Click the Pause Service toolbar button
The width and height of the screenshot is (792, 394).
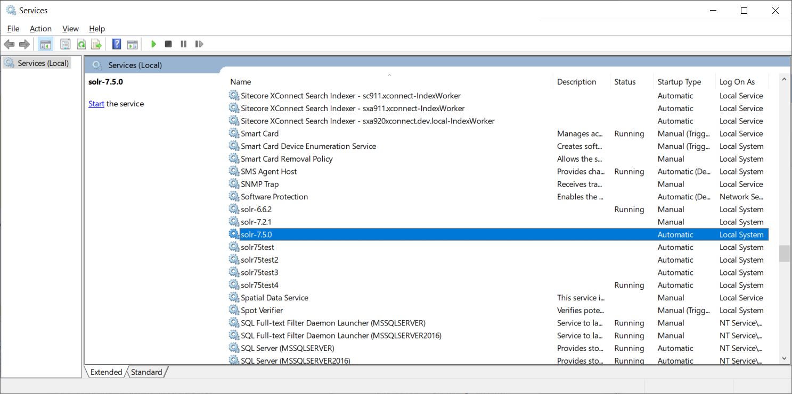tap(184, 44)
